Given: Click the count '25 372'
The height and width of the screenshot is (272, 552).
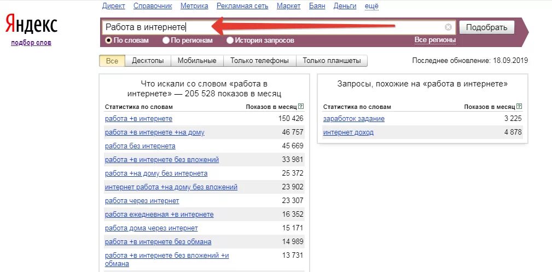Looking at the screenshot, I should (x=293, y=173).
